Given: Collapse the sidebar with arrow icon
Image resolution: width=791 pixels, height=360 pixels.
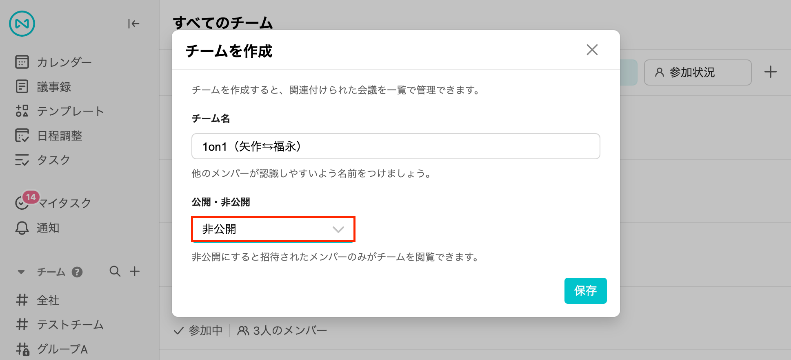Looking at the screenshot, I should point(133,24).
